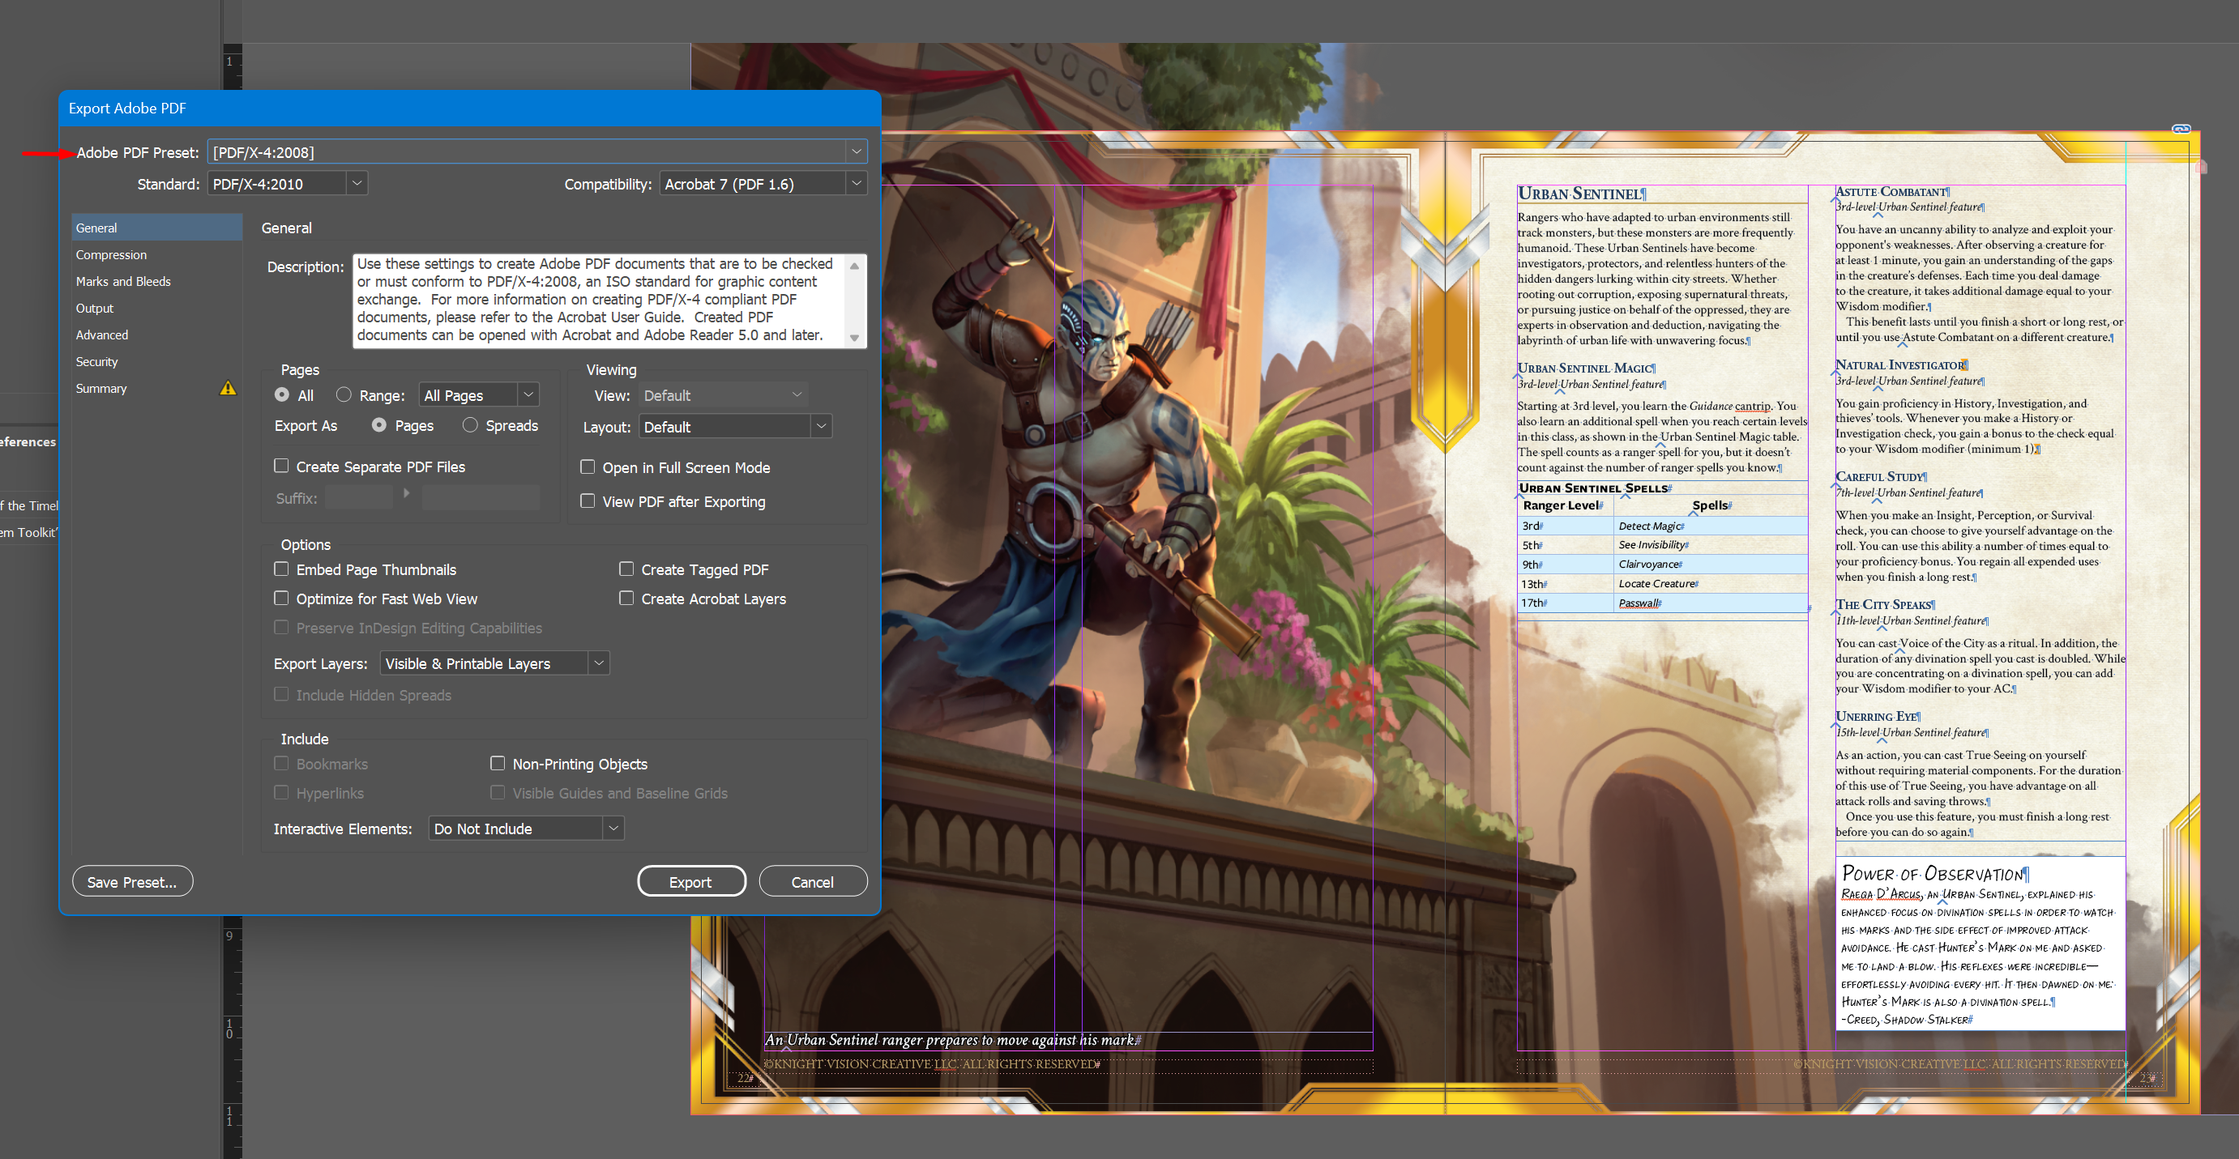Open the Compression settings section
The image size is (2239, 1159).
111,254
